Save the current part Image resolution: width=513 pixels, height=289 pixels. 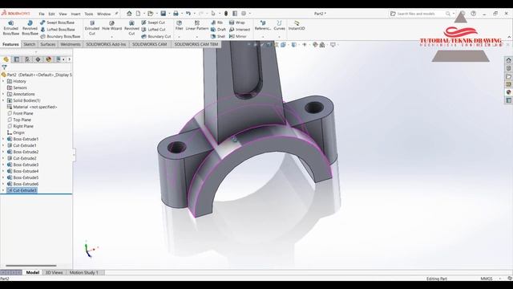pyautogui.click(x=163, y=14)
